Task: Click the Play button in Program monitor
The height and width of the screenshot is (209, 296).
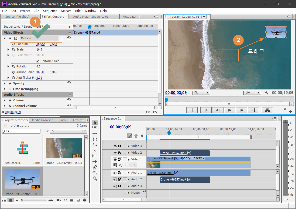Action: tap(230, 110)
